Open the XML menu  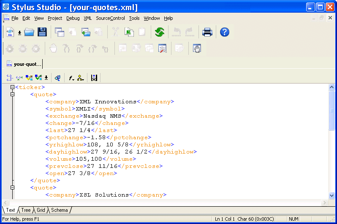87,18
